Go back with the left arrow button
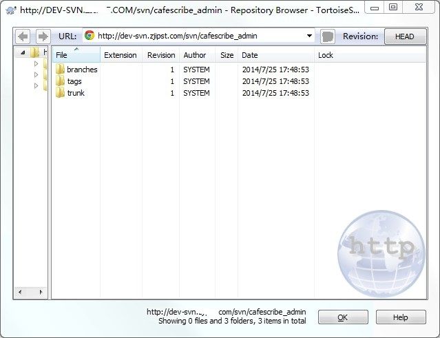The width and height of the screenshot is (440, 338). point(23,36)
